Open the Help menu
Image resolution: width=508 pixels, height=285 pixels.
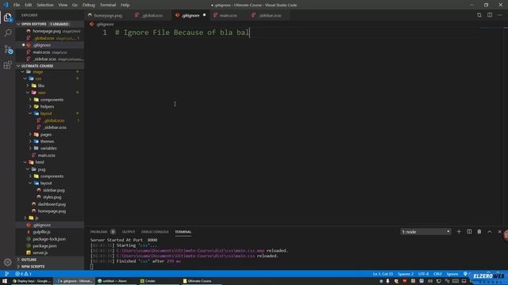[125, 5]
